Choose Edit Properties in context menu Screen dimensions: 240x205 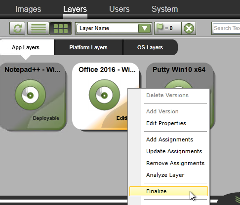click(x=166, y=123)
